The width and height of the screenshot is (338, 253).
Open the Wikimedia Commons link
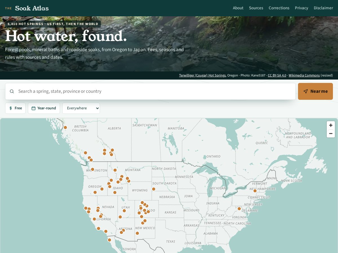pyautogui.click(x=304, y=75)
